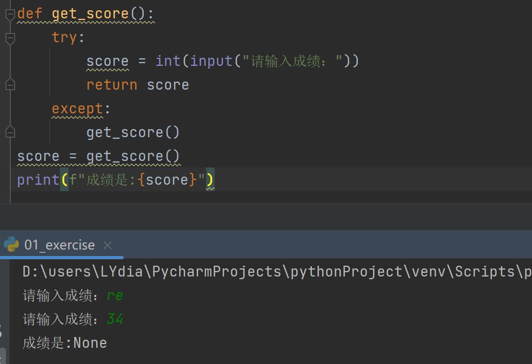
Task: Click the console input text 're'
Action: pyautogui.click(x=115, y=295)
